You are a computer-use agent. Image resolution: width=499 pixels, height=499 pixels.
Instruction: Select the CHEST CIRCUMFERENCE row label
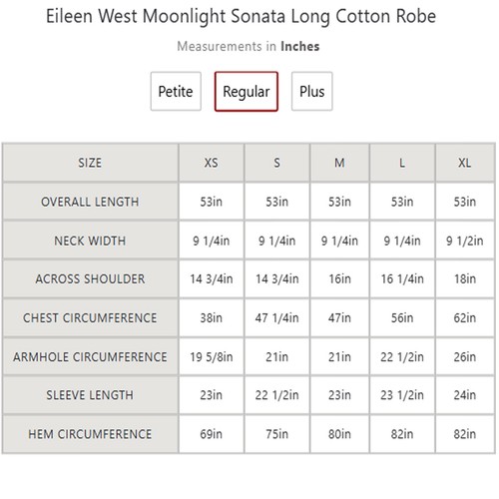(90, 317)
